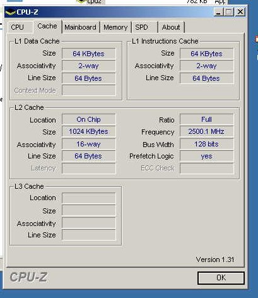Screen dimensions: 258x298
Task: Open the About tab
Action: click(171, 27)
